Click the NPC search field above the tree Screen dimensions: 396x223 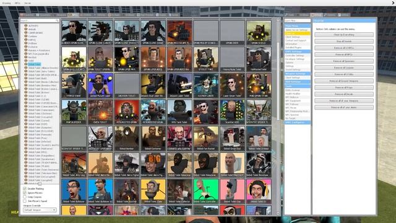click(x=40, y=20)
